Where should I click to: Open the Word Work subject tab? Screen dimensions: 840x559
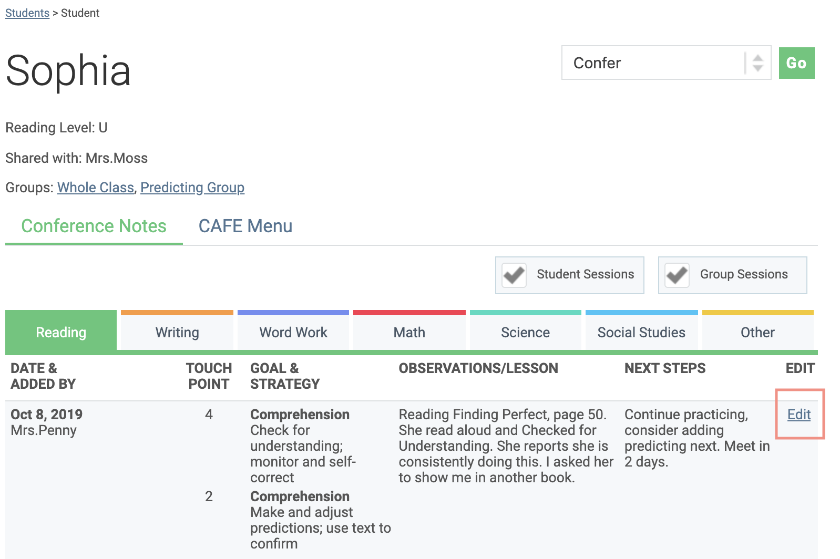point(293,333)
